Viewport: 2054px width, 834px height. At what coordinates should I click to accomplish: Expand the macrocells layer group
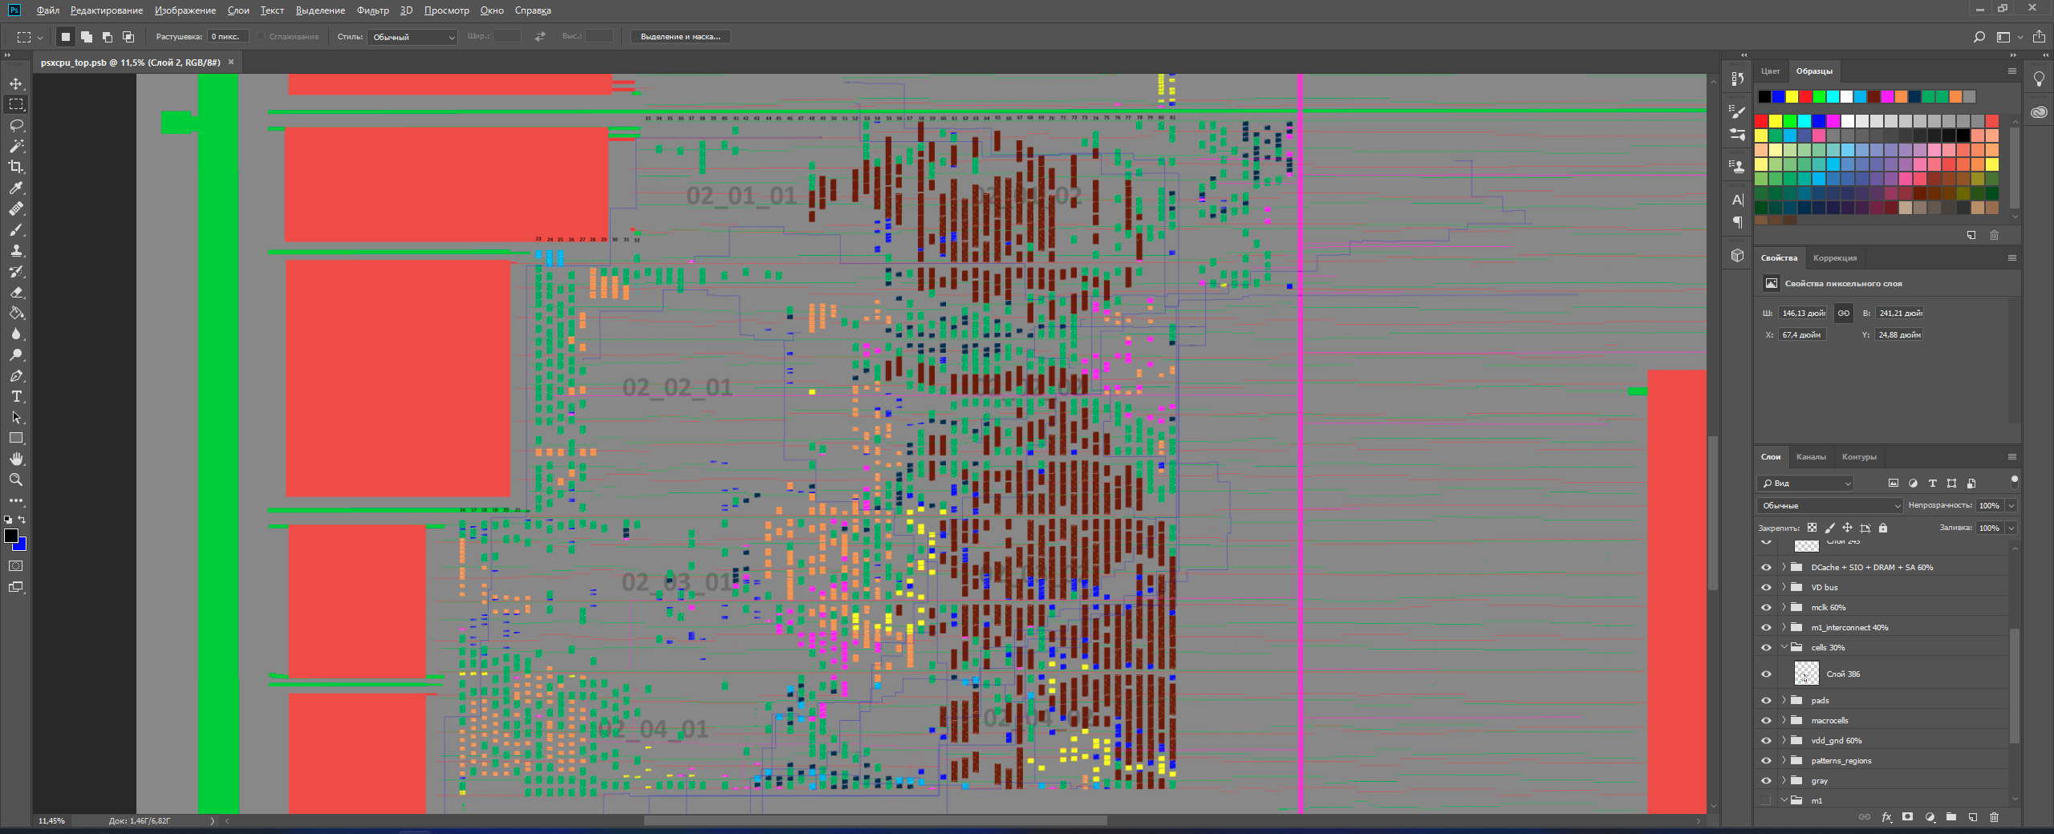pyautogui.click(x=1784, y=720)
